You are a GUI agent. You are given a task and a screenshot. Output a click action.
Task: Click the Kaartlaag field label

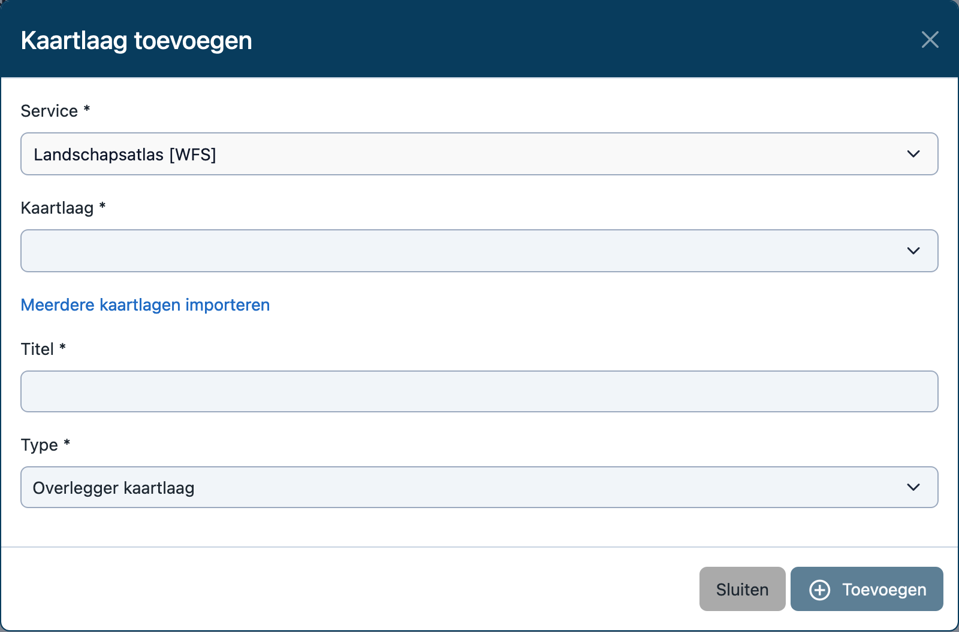click(x=57, y=208)
